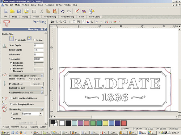This screenshot has height=135, width=181.
Task: Expand Cut Direction Climb Mill arrow
Action: click(x=42, y=93)
